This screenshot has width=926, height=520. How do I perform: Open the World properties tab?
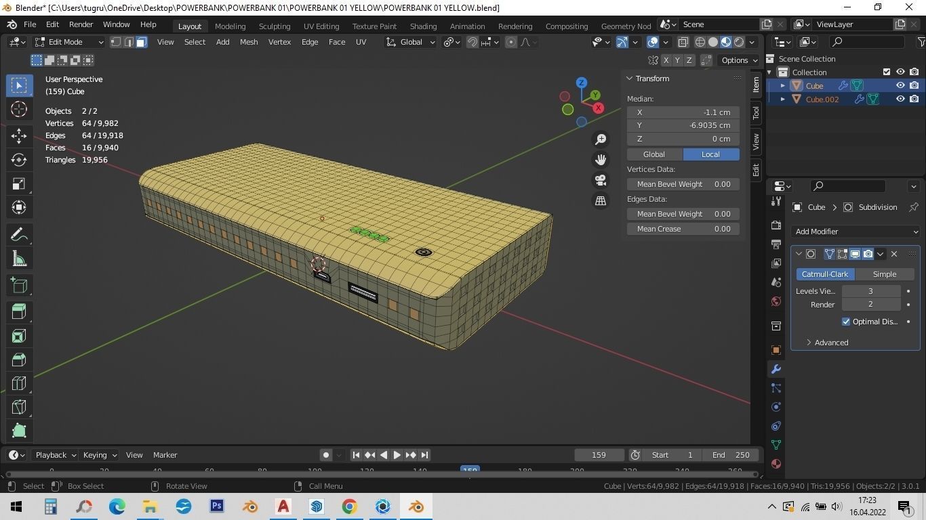tap(776, 301)
